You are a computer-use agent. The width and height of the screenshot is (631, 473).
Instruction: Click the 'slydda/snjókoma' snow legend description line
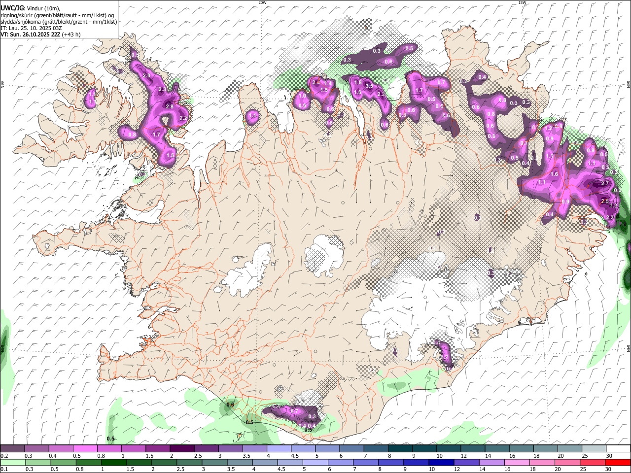pyautogui.click(x=59, y=22)
